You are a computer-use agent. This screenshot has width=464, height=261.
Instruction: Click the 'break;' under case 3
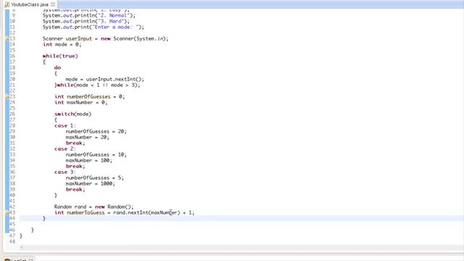[x=75, y=189]
